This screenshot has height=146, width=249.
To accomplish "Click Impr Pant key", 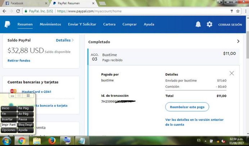I will [x=9, y=125].
